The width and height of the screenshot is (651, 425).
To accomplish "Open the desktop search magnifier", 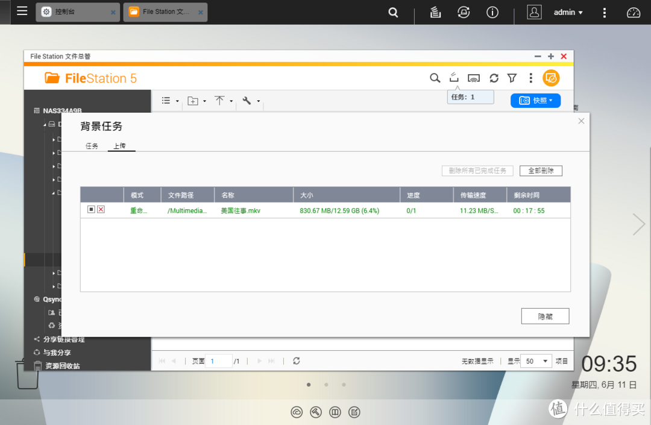I will click(x=393, y=13).
